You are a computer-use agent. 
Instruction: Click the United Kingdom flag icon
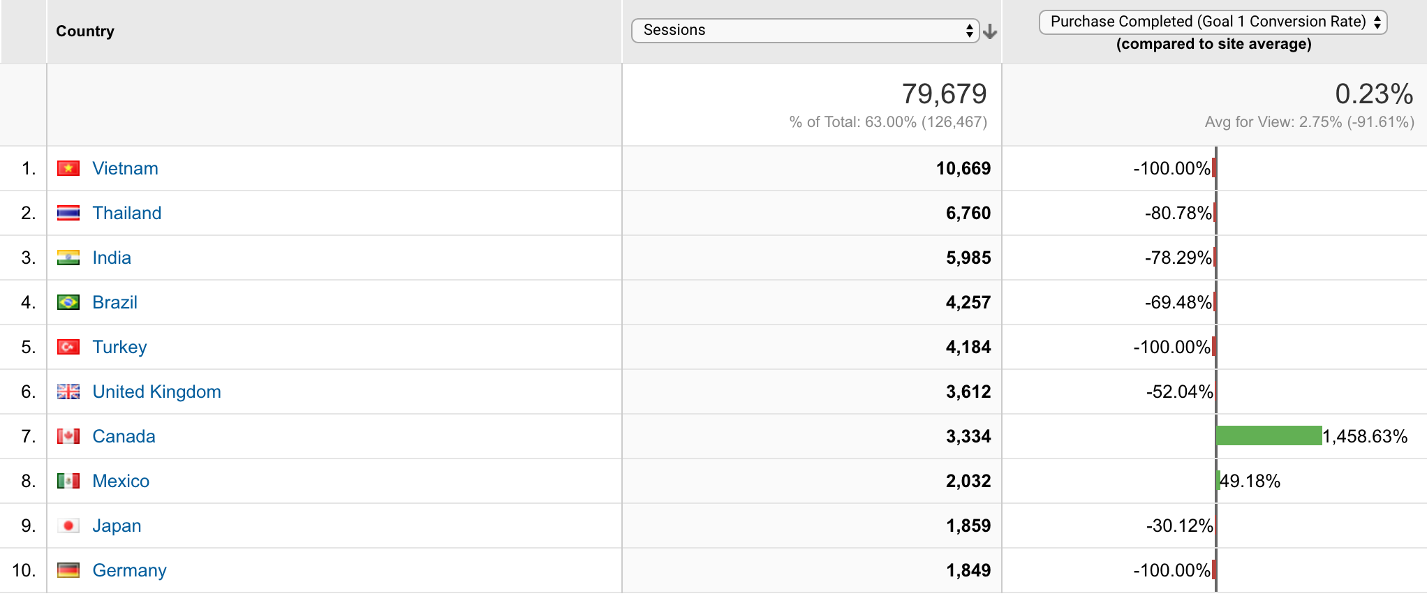click(x=68, y=392)
